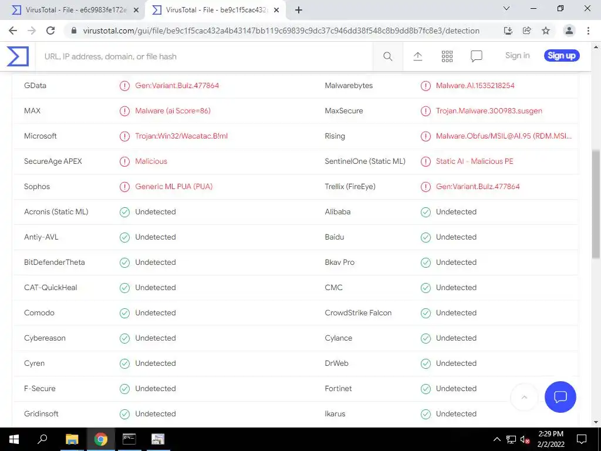601x451 pixels.
Task: Click the Comodo green check icon
Action: point(124,313)
